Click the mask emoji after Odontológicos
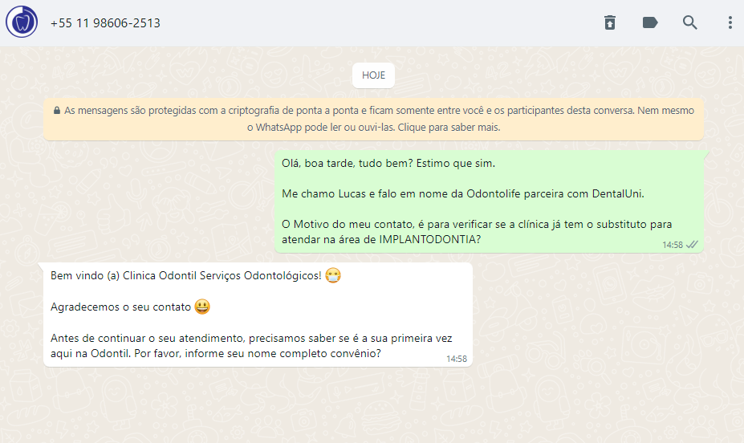 click(x=333, y=275)
